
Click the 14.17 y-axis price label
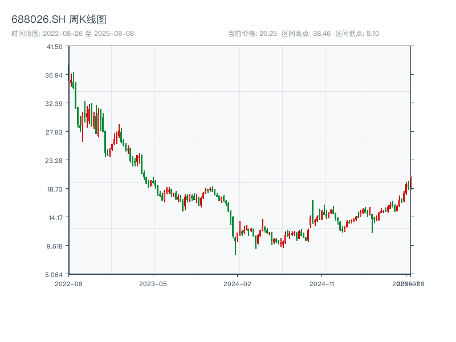(x=55, y=218)
